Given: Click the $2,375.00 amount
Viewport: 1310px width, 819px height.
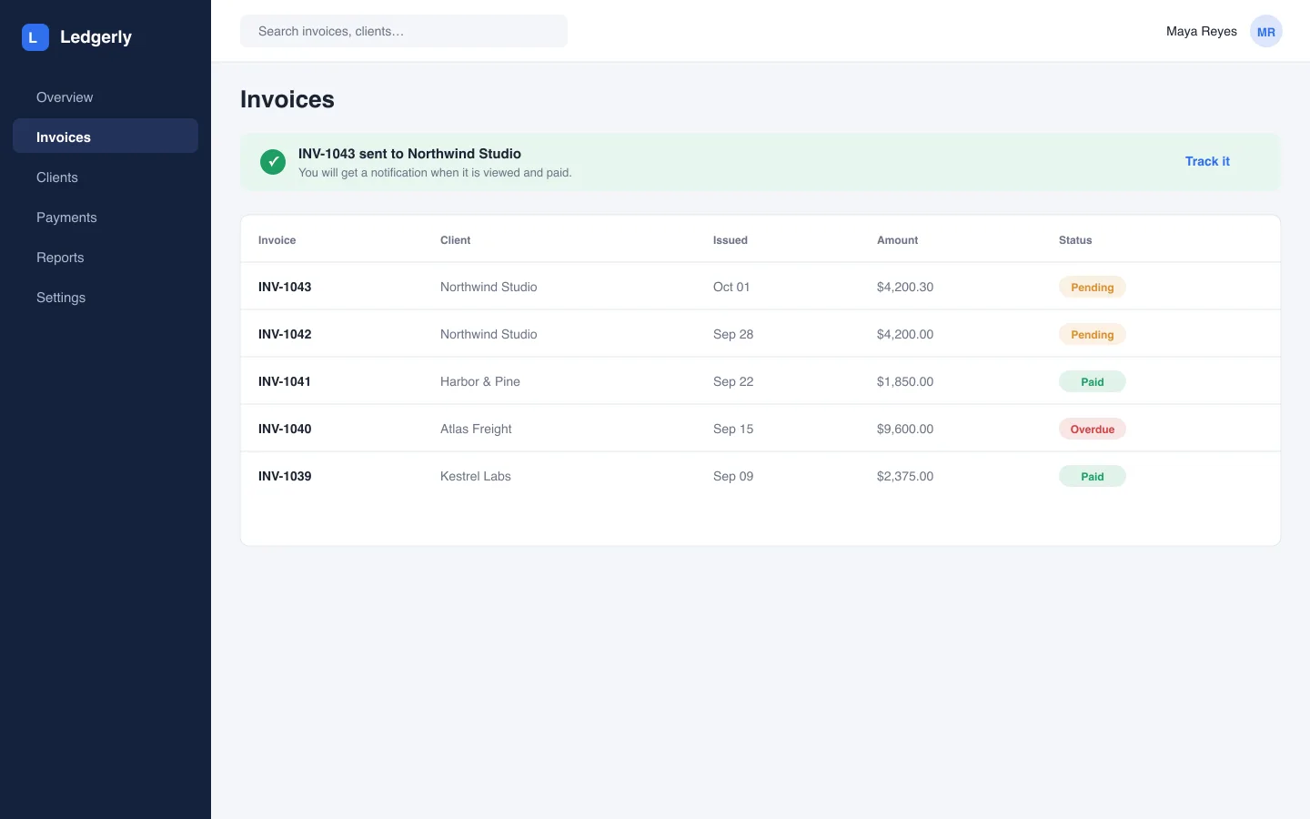Looking at the screenshot, I should (x=905, y=476).
